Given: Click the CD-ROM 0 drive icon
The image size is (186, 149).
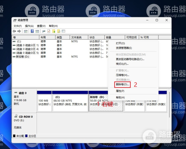Looking at the screenshot, I should 16,116.
